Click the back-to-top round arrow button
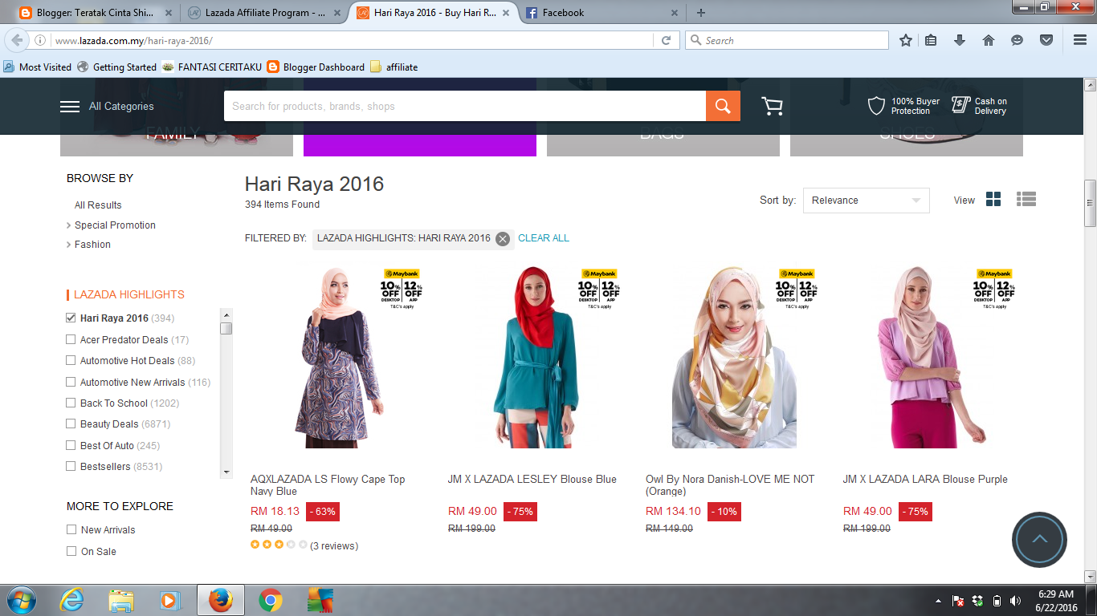 coord(1039,540)
